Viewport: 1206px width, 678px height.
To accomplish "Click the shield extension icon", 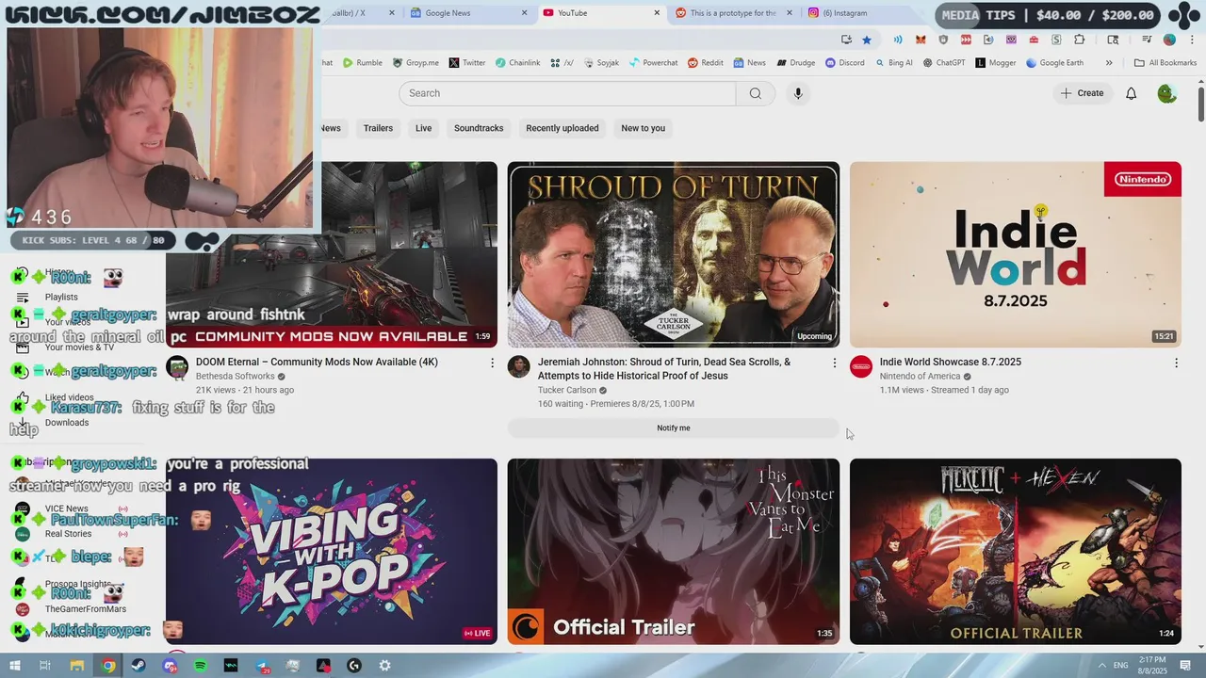I will (943, 40).
